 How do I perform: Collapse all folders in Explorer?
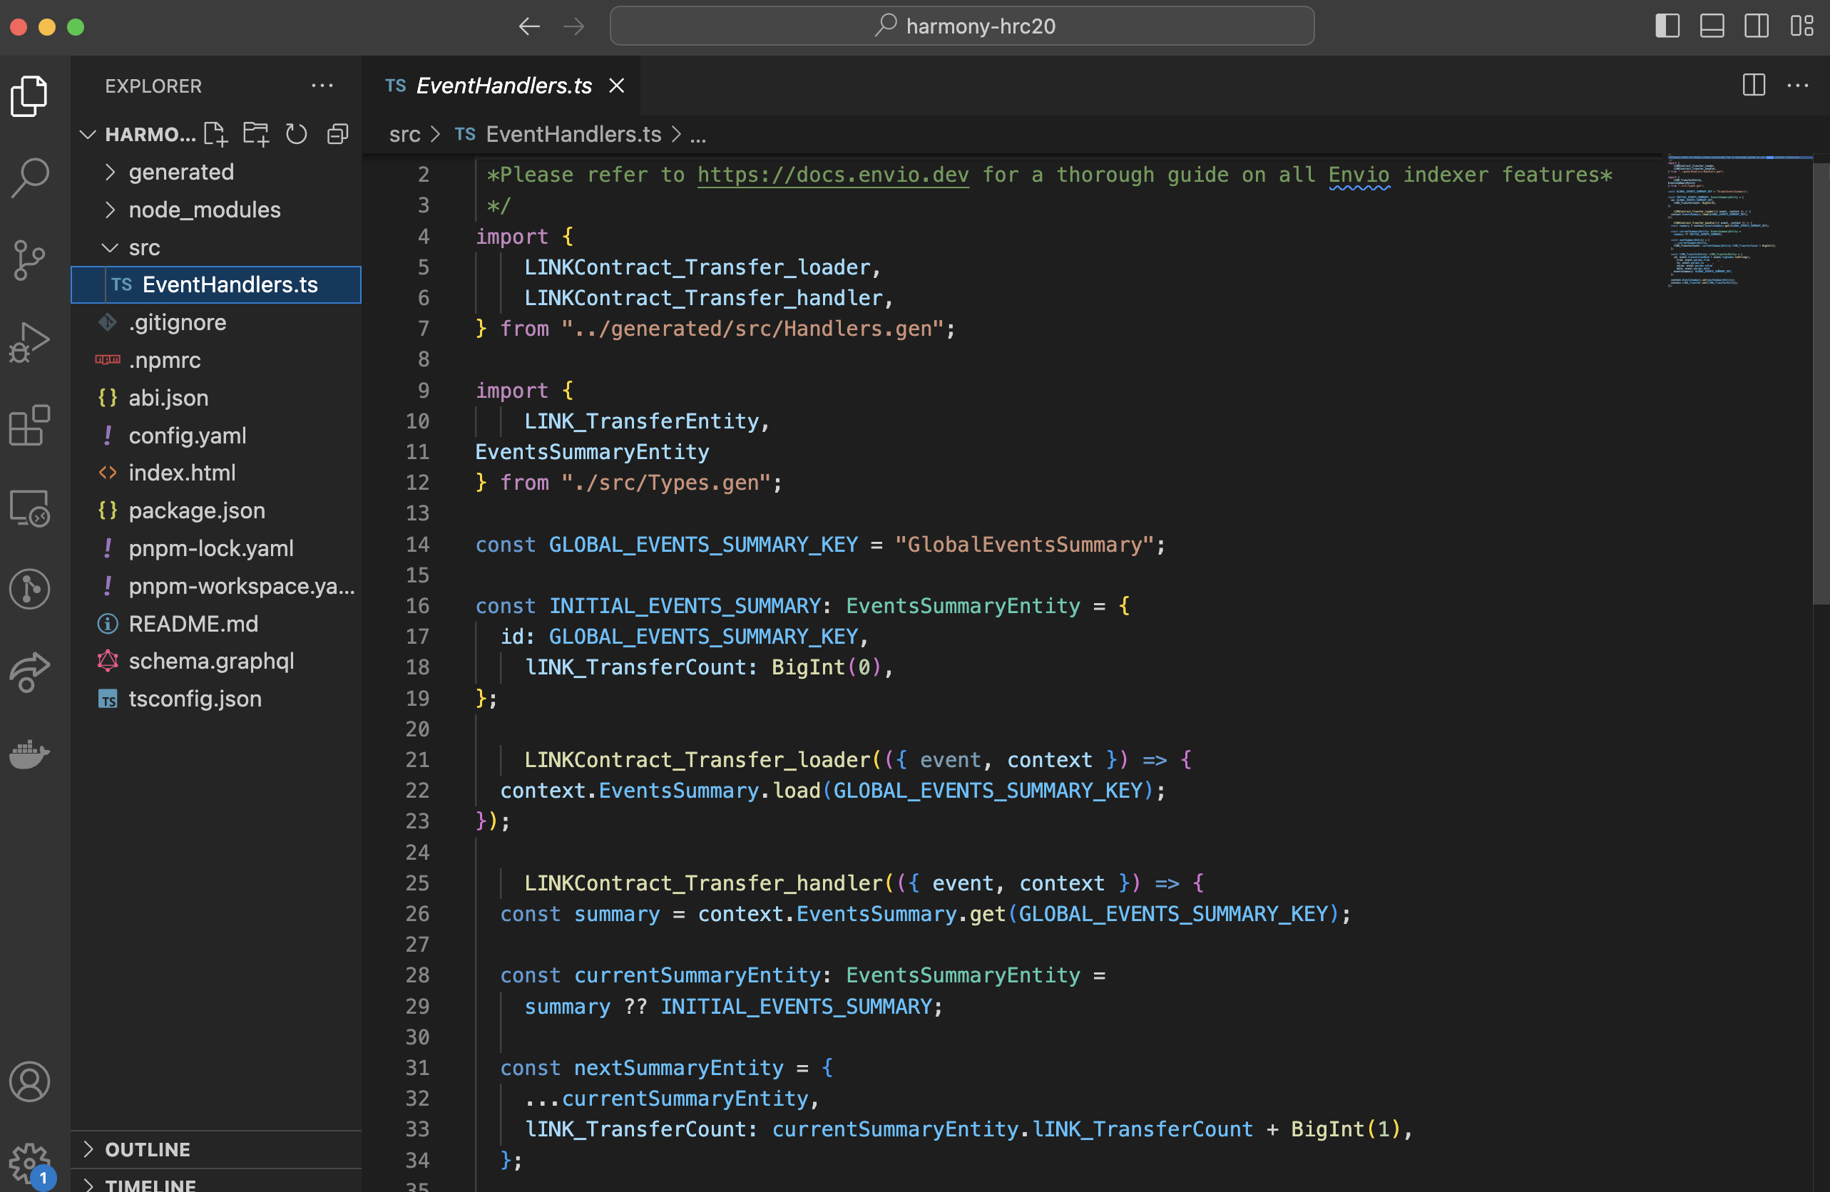click(x=337, y=134)
